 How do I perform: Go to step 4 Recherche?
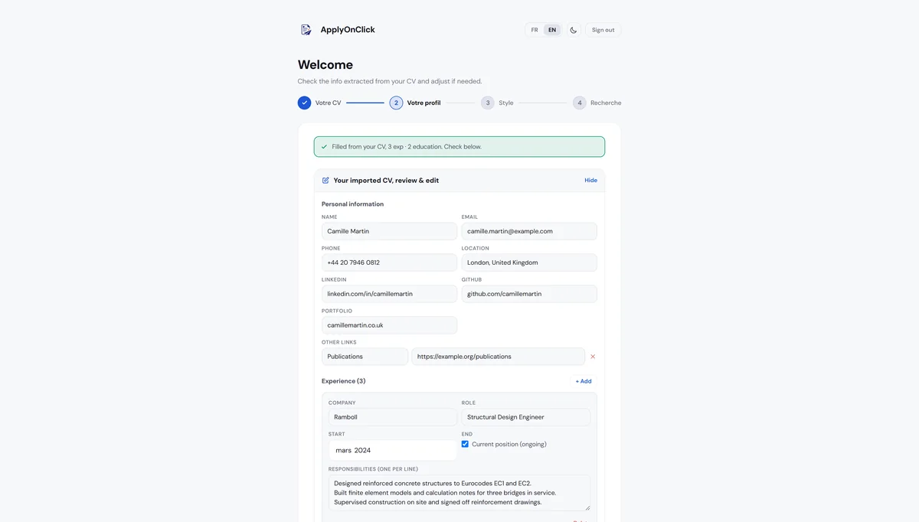[597, 103]
